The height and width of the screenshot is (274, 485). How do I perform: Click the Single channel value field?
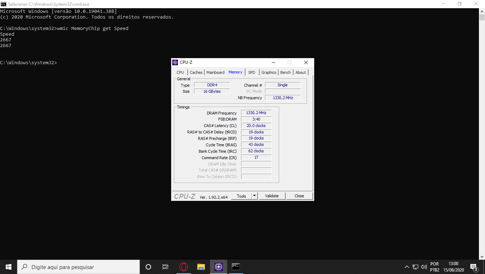[x=282, y=85]
